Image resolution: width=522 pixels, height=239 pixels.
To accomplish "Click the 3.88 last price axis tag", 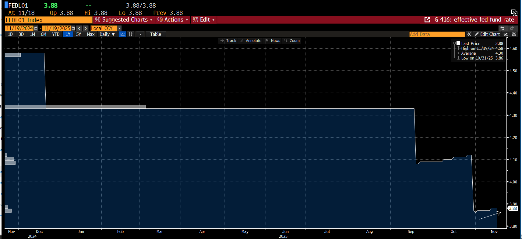I will 513,208.
